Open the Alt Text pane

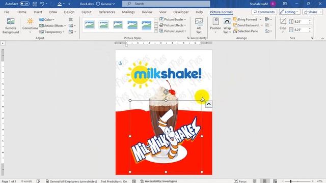coord(199,26)
